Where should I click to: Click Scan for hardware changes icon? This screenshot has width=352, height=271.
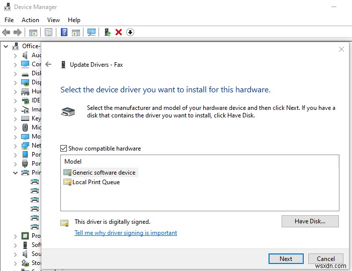(92, 32)
